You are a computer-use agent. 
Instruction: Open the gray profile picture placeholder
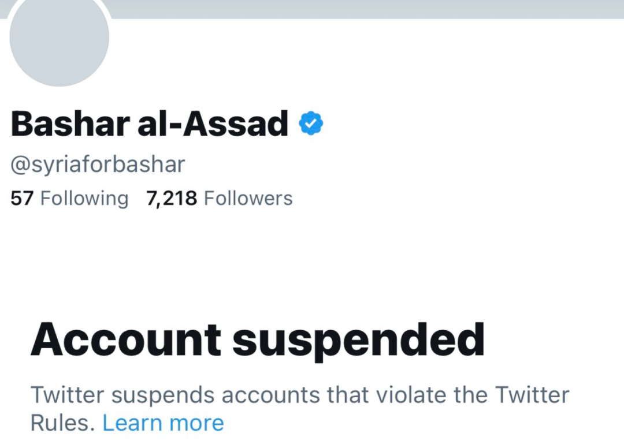(x=60, y=36)
